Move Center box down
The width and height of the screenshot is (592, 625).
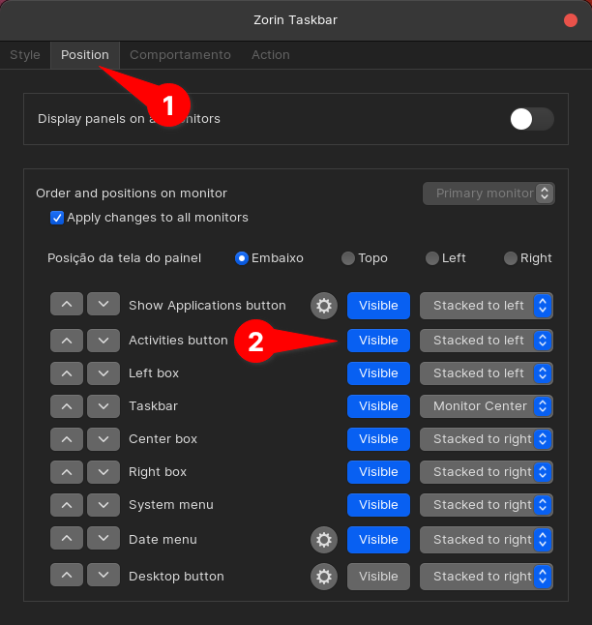[104, 439]
